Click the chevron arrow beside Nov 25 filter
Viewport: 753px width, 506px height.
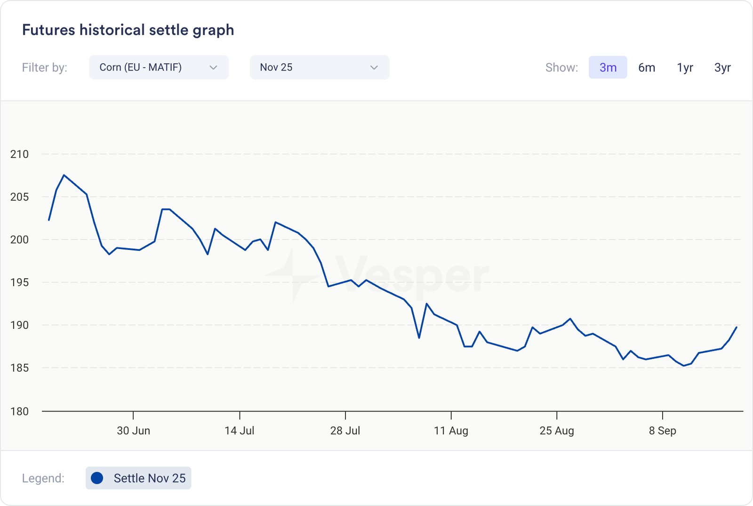(374, 68)
